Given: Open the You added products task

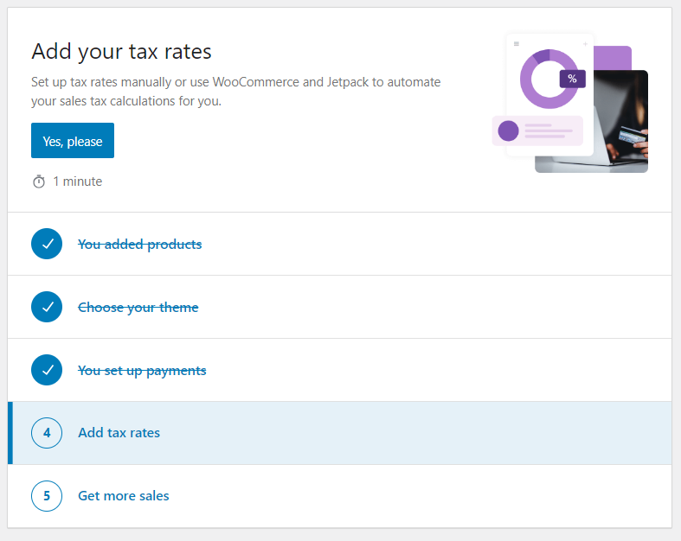Looking at the screenshot, I should click(x=140, y=245).
